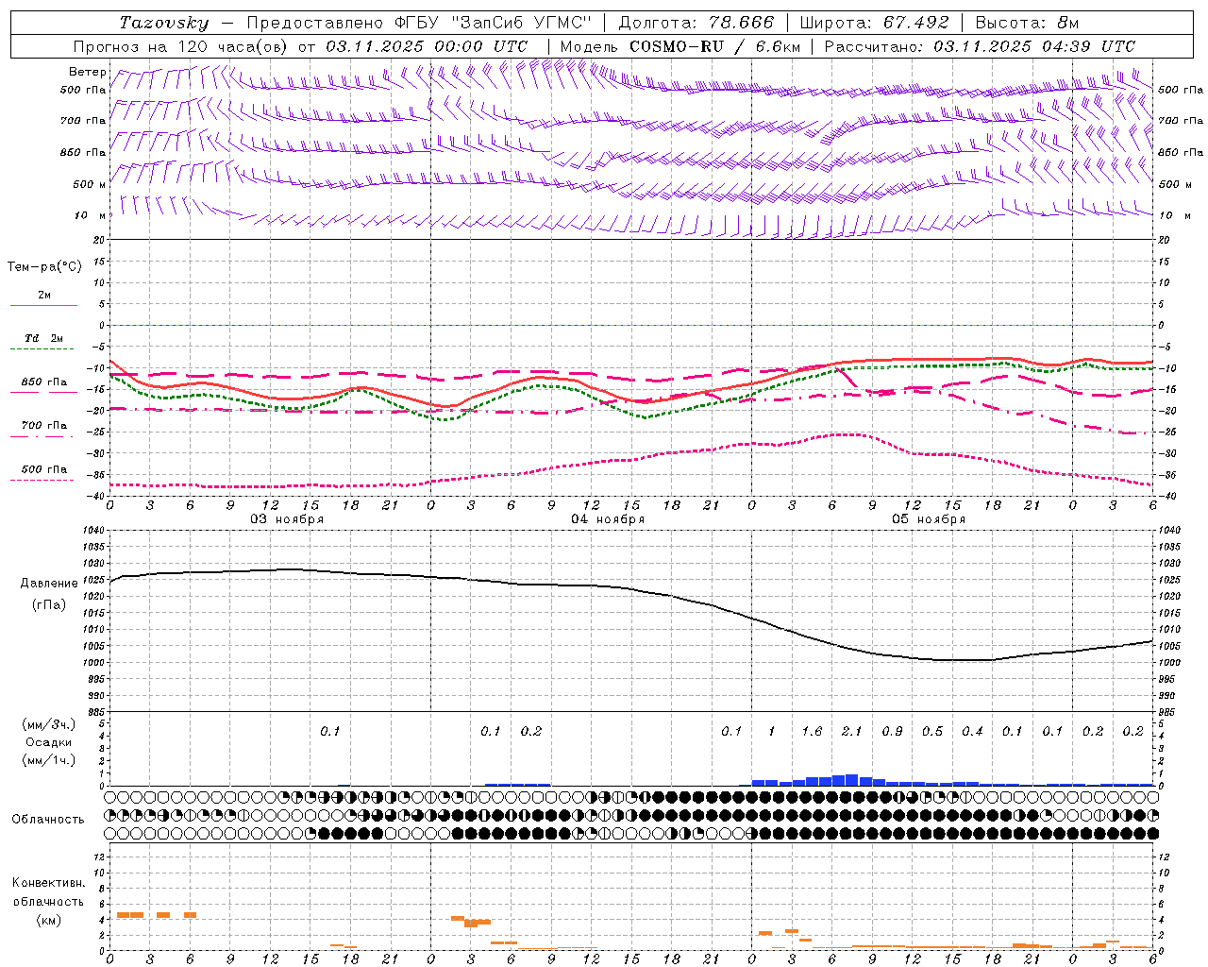The width and height of the screenshot is (1208, 967).
Task: Click the 04 ноября date label
Action: pyautogui.click(x=608, y=519)
